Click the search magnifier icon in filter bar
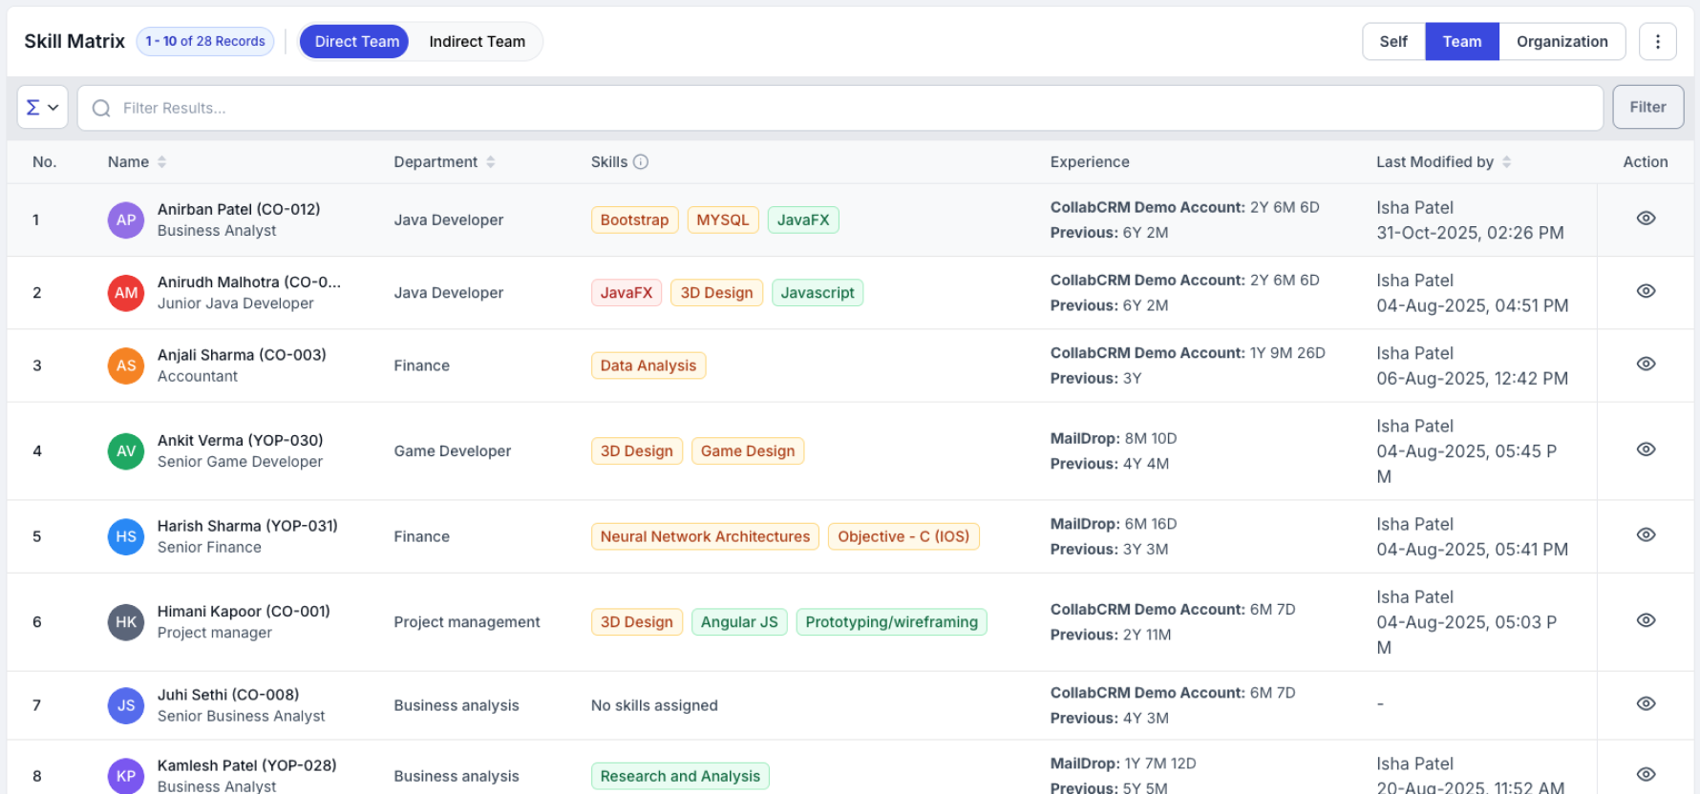This screenshot has height=794, width=1700. coord(101,109)
